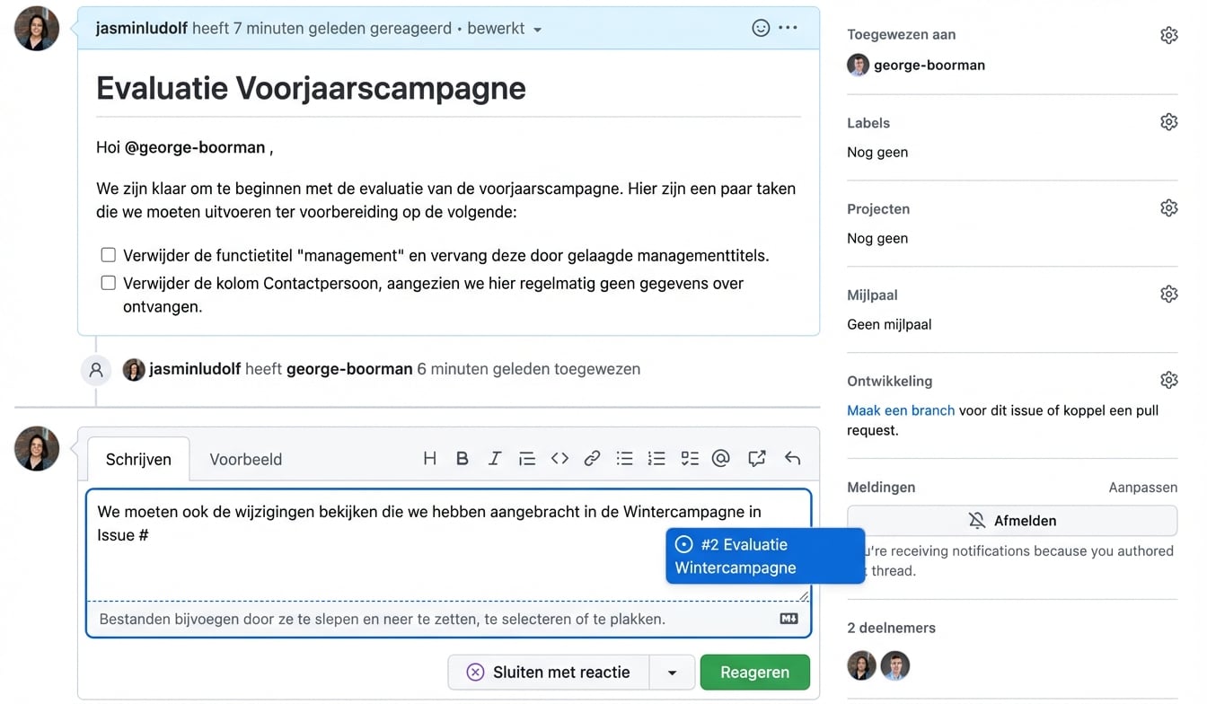
Task: Apply italic formatting to the comment
Action: (495, 458)
